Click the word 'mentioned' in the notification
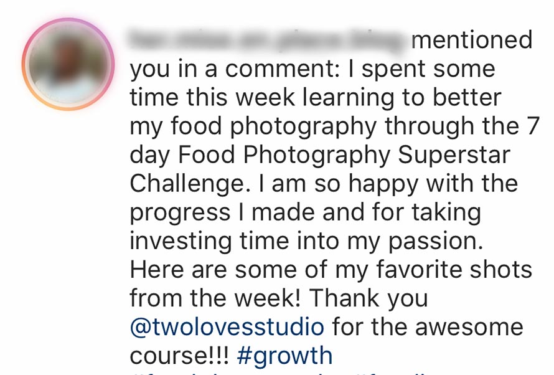This screenshot has width=554, height=375. click(472, 40)
